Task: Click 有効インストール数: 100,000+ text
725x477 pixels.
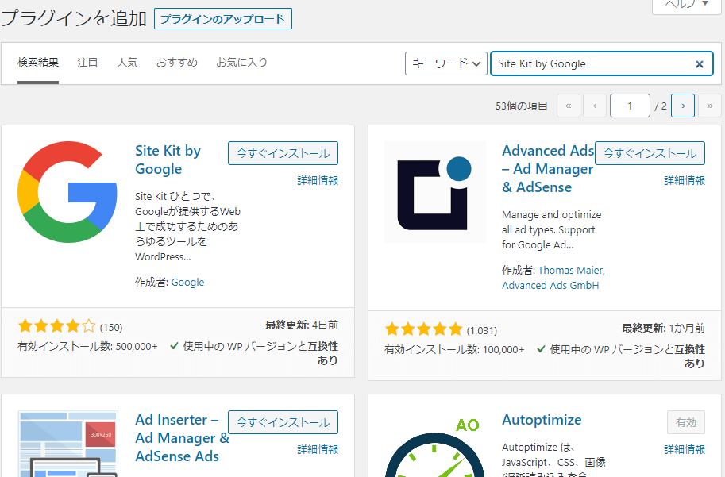Action: (x=454, y=349)
